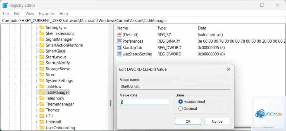Open the Favorites menu
This screenshot has height=131, width=286.
click(x=47, y=14)
